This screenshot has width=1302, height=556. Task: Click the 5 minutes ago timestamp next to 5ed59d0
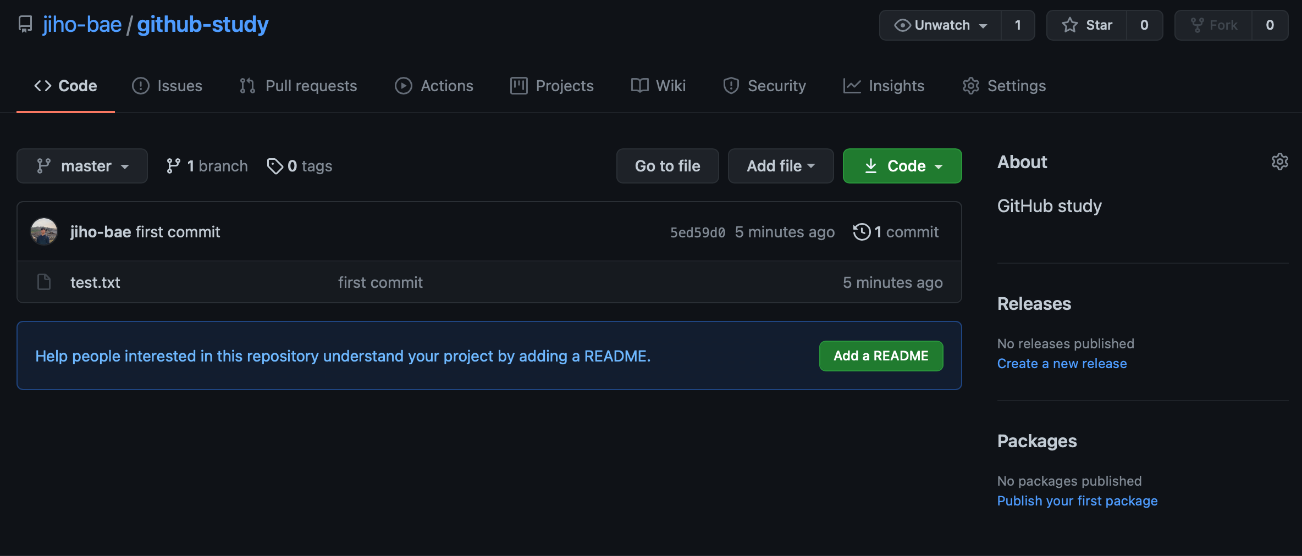tap(785, 232)
